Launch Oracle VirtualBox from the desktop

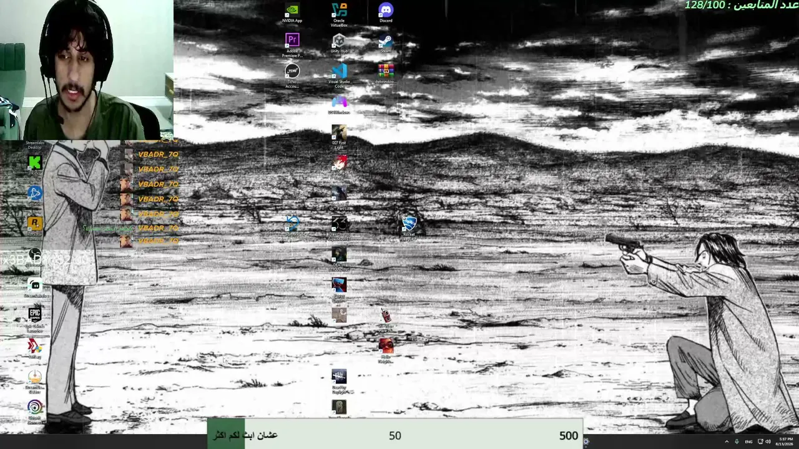coord(339,15)
